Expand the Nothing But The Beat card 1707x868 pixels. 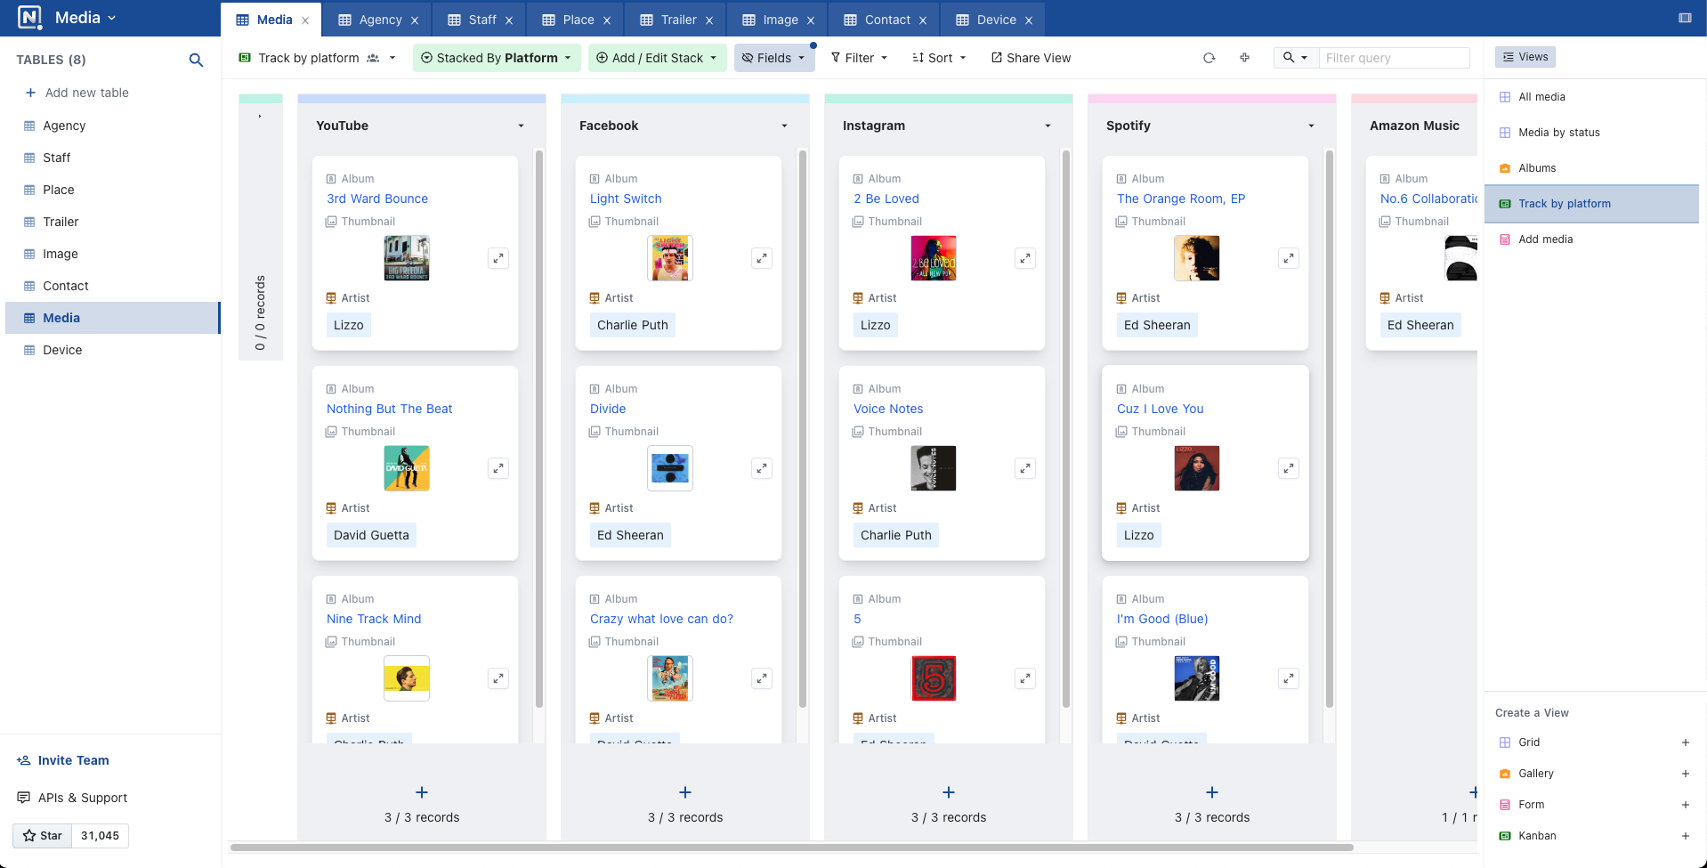point(498,468)
